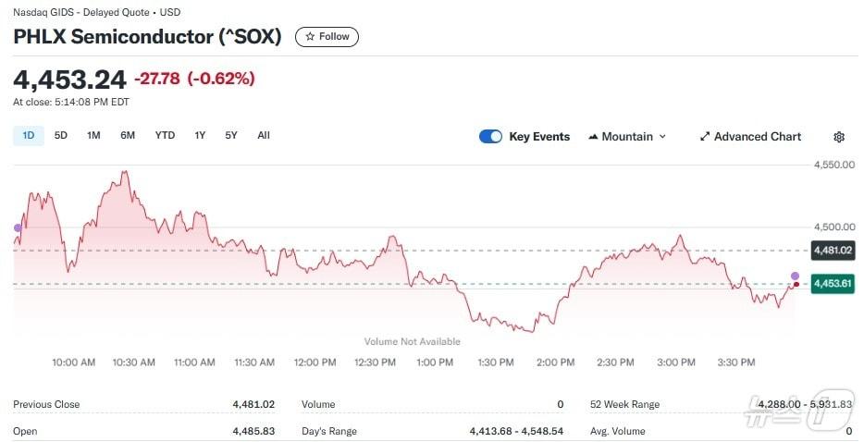Select the 1D time range tab
Screen dimensions: 864x442
tap(28, 136)
